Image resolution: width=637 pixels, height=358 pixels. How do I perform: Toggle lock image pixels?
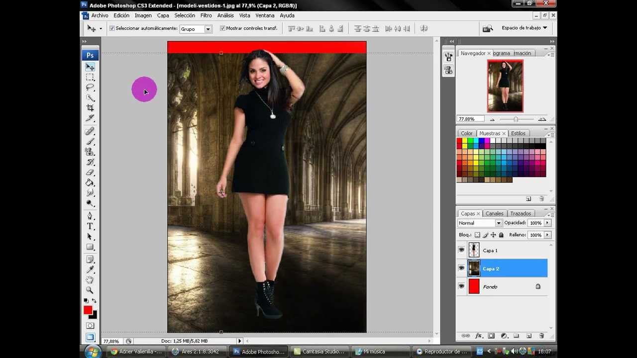pos(485,235)
